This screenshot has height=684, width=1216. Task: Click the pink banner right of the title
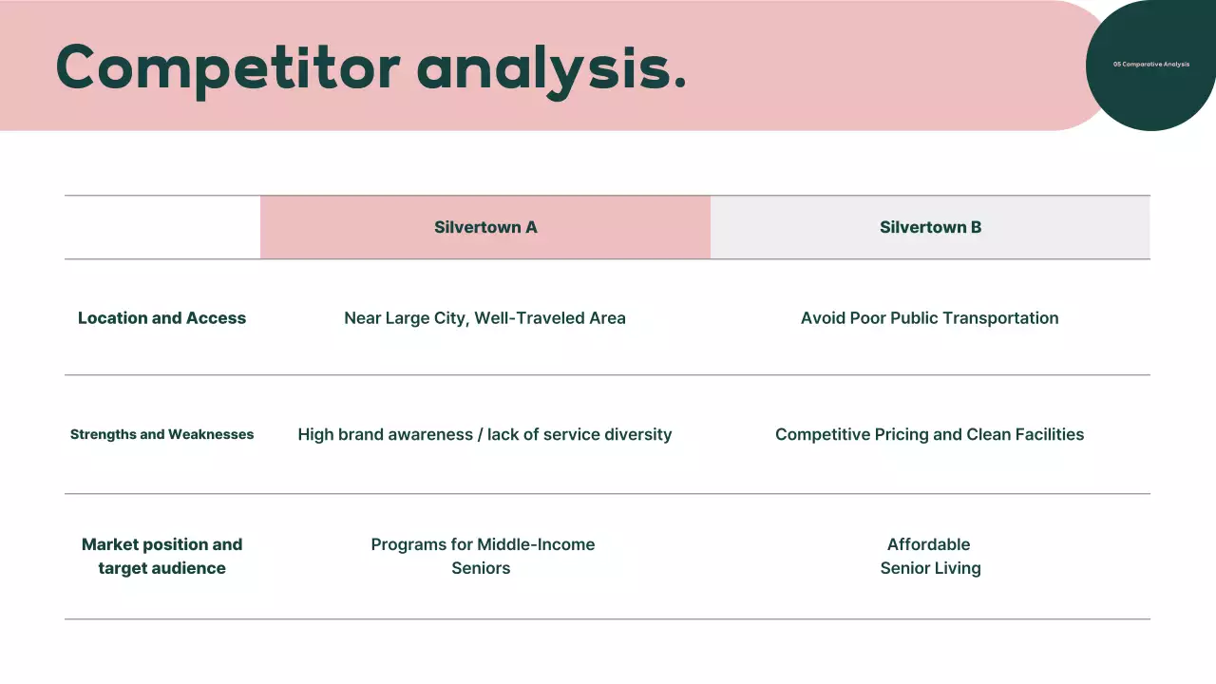(x=883, y=66)
